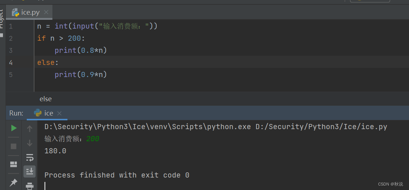This screenshot has width=409, height=190.
Task: Toggle Soft-Wrap in the run console
Action: tap(29, 157)
